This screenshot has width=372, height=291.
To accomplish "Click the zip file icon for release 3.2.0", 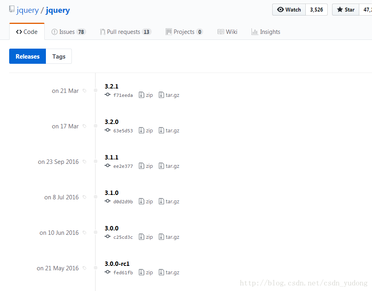I will click(141, 130).
